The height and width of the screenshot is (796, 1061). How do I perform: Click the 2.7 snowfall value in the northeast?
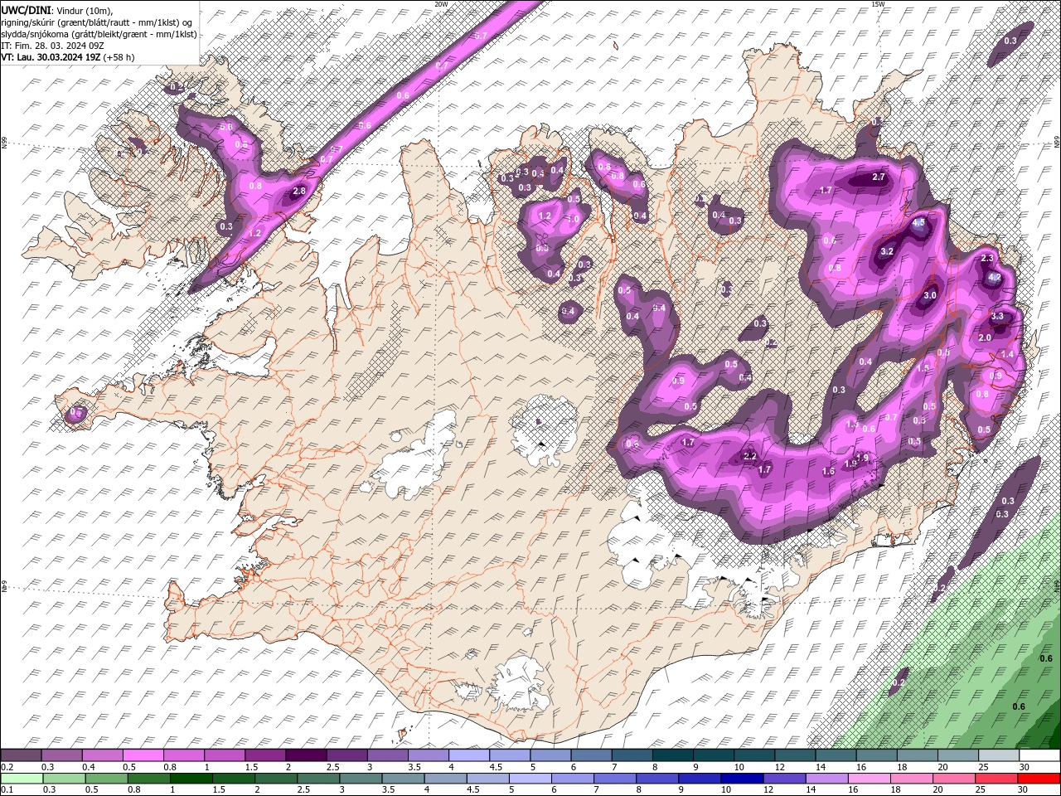pos(879,177)
